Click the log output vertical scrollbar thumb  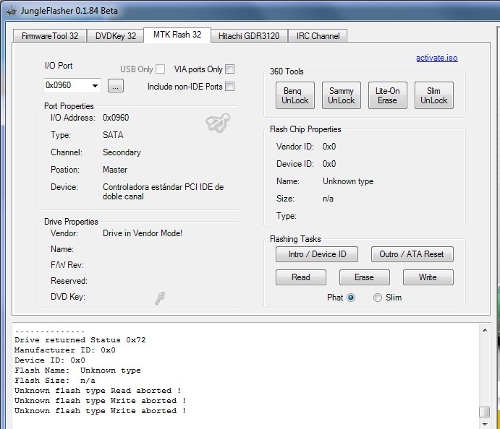click(484, 412)
